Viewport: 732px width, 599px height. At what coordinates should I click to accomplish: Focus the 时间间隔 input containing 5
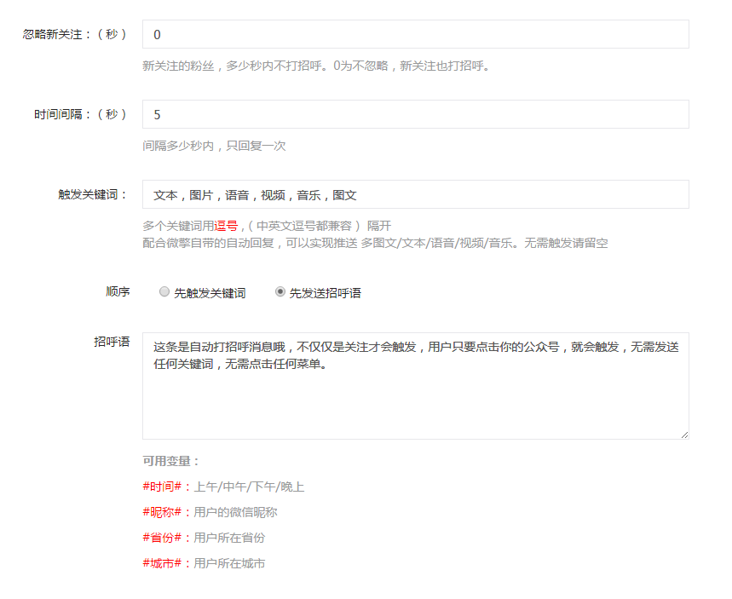point(415,114)
